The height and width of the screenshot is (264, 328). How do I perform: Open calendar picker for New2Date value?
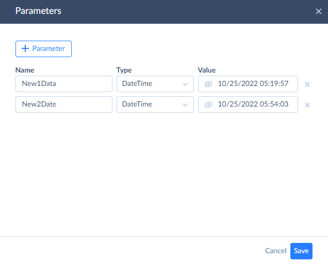(x=208, y=104)
